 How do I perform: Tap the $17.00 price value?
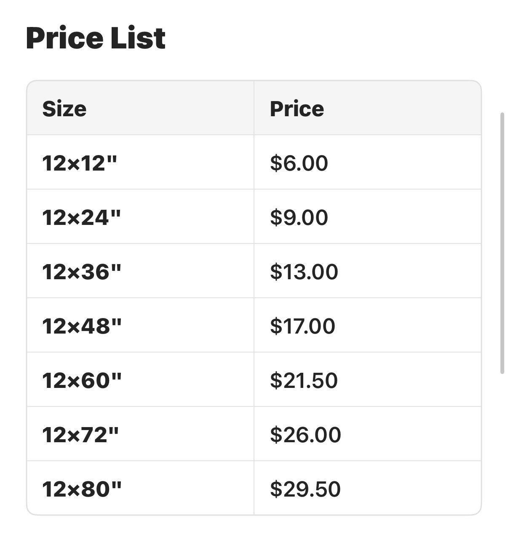pyautogui.click(x=302, y=326)
